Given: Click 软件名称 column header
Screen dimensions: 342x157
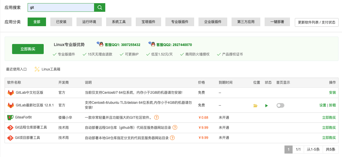Looking at the screenshot, I should (x=14, y=83).
